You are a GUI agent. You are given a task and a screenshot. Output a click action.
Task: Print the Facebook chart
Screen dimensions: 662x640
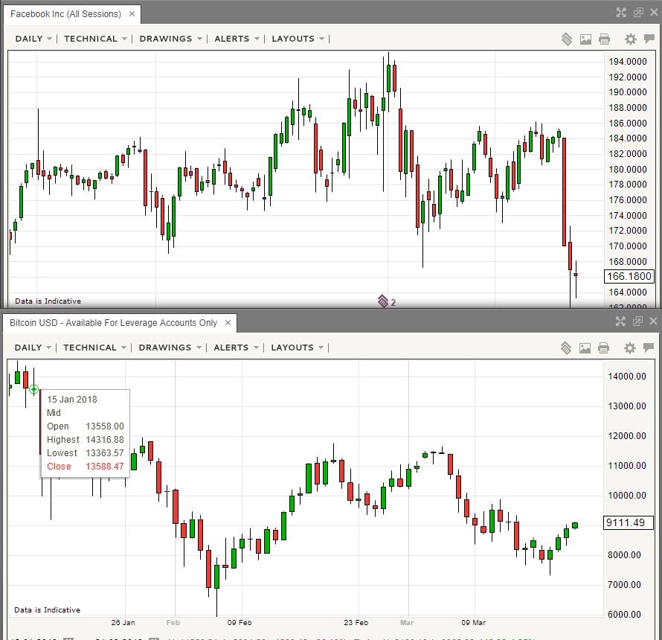(604, 39)
